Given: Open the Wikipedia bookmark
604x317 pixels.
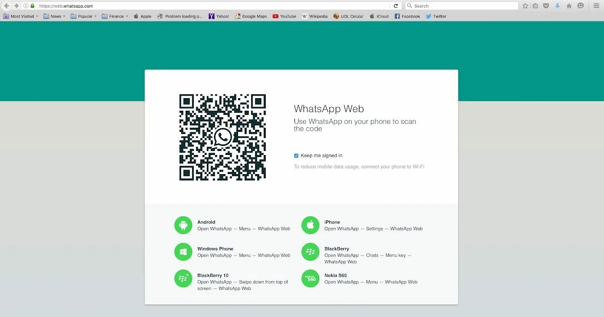Looking at the screenshot, I should [315, 16].
